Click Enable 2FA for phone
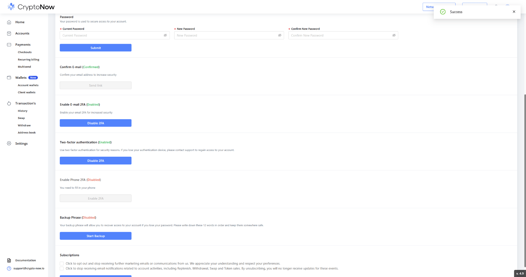 96,198
